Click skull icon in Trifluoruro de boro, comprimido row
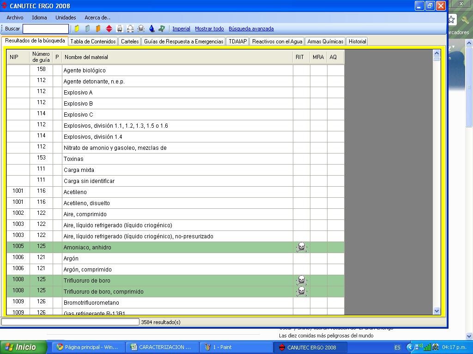This screenshot has height=354, width=473. pos(301,291)
